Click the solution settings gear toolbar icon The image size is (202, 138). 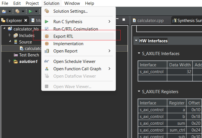(x=18, y=11)
